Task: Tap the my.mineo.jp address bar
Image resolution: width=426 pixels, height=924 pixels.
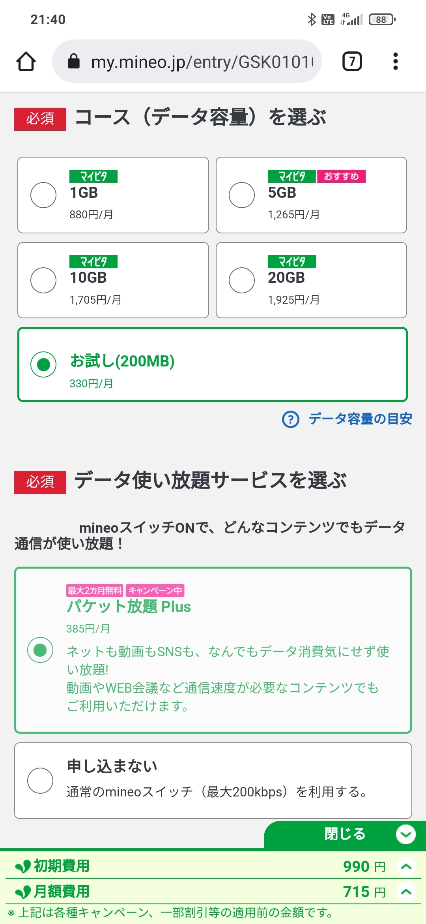Action: coord(201,62)
